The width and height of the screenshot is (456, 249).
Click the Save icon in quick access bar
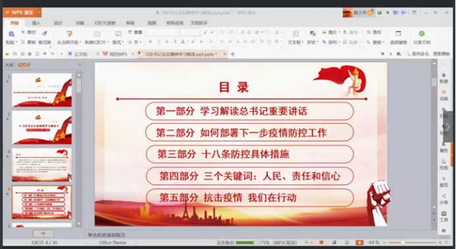click(14, 54)
